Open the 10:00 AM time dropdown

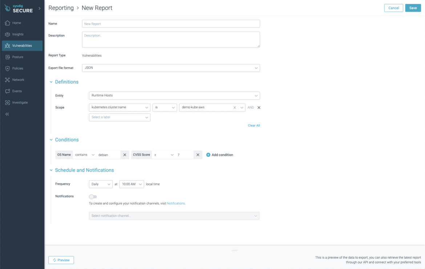tap(131, 184)
